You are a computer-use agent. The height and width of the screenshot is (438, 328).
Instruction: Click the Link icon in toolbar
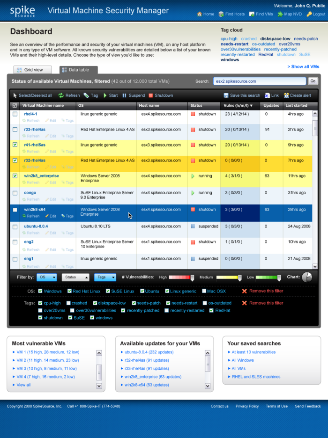(x=268, y=95)
